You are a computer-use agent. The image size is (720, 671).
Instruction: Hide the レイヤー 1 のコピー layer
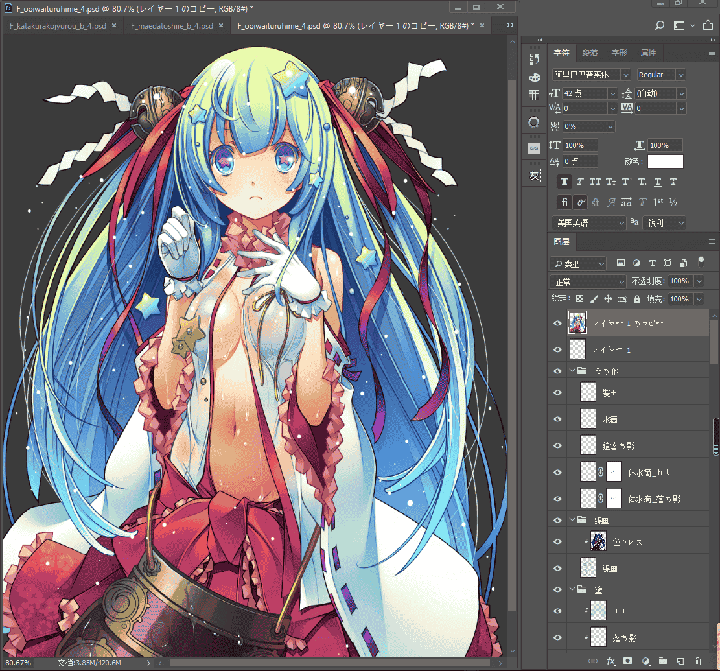(557, 324)
